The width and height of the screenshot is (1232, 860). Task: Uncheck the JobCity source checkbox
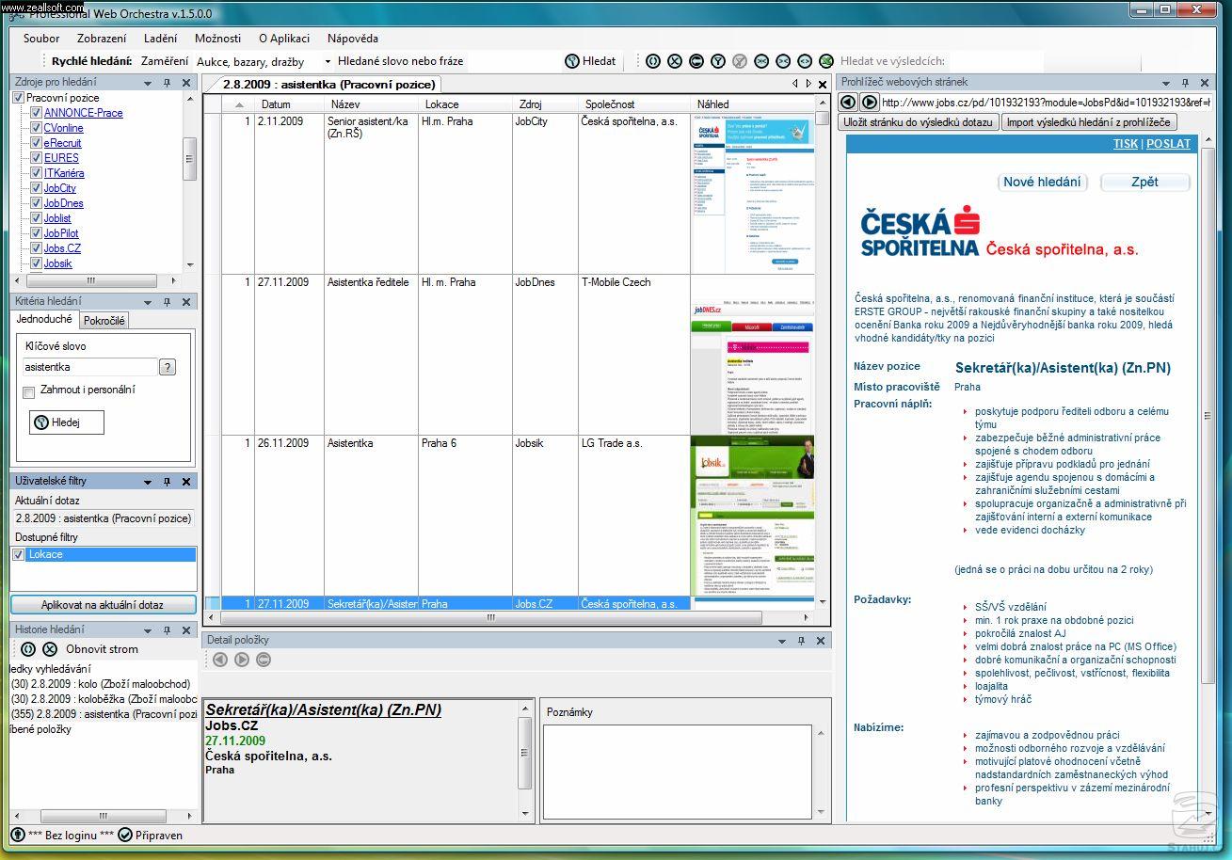(x=36, y=188)
